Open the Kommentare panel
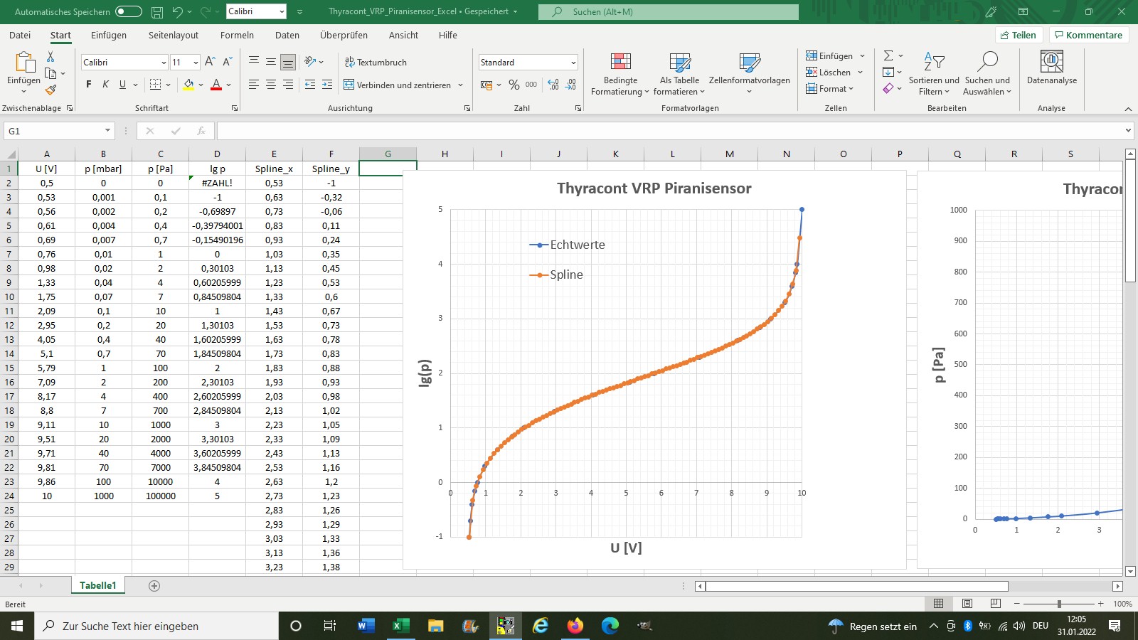This screenshot has width=1138, height=640. tap(1088, 35)
